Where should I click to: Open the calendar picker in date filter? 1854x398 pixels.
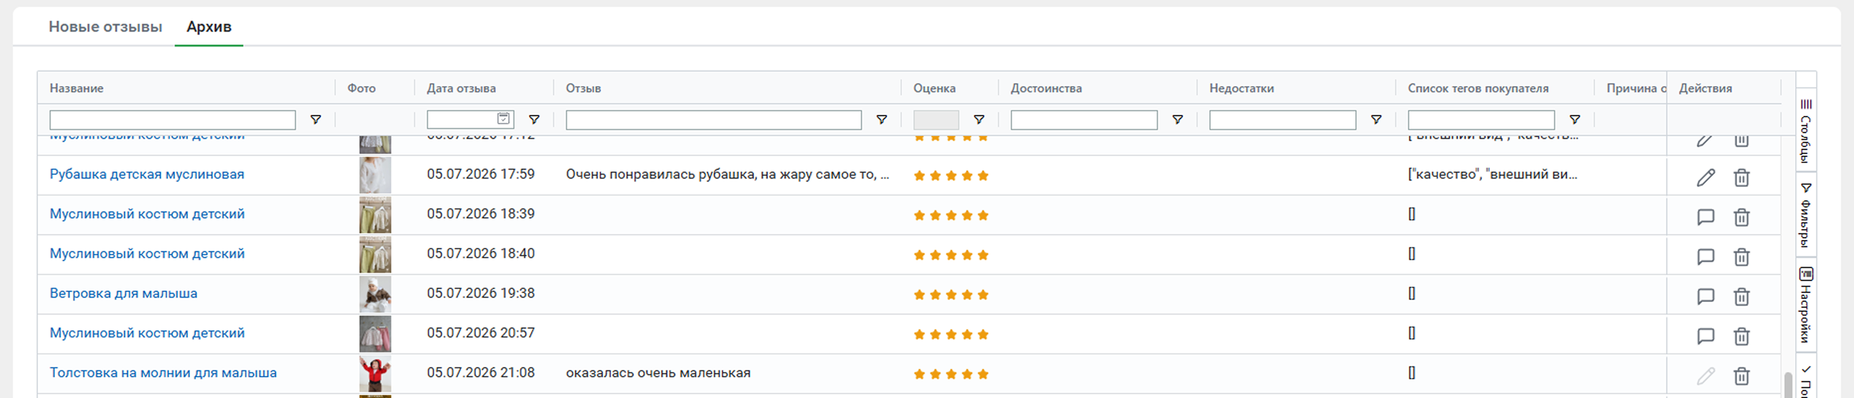point(504,119)
